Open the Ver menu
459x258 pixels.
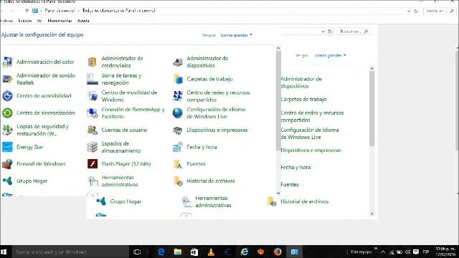pos(40,21)
